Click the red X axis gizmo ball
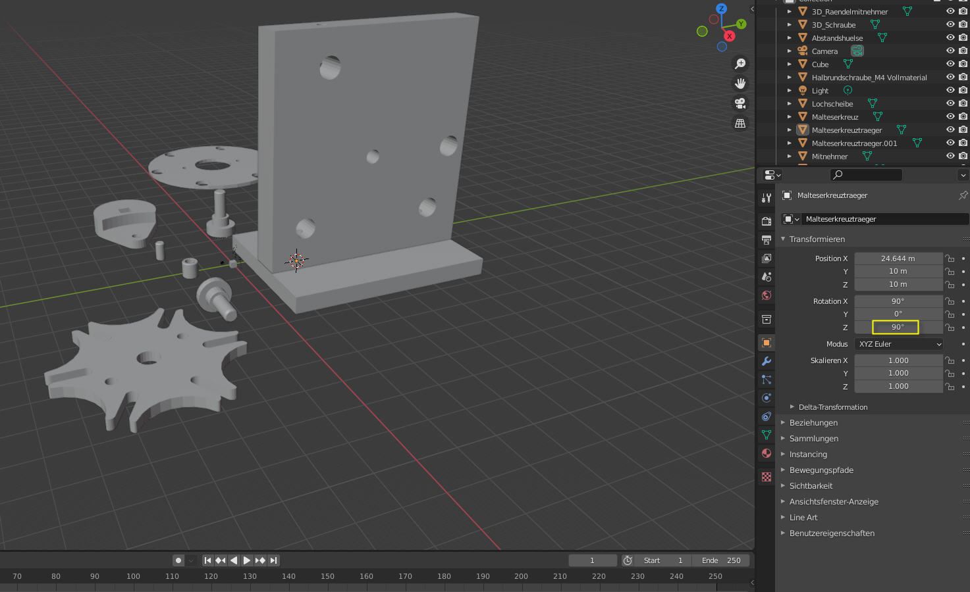The height and width of the screenshot is (592, 970). coord(729,36)
